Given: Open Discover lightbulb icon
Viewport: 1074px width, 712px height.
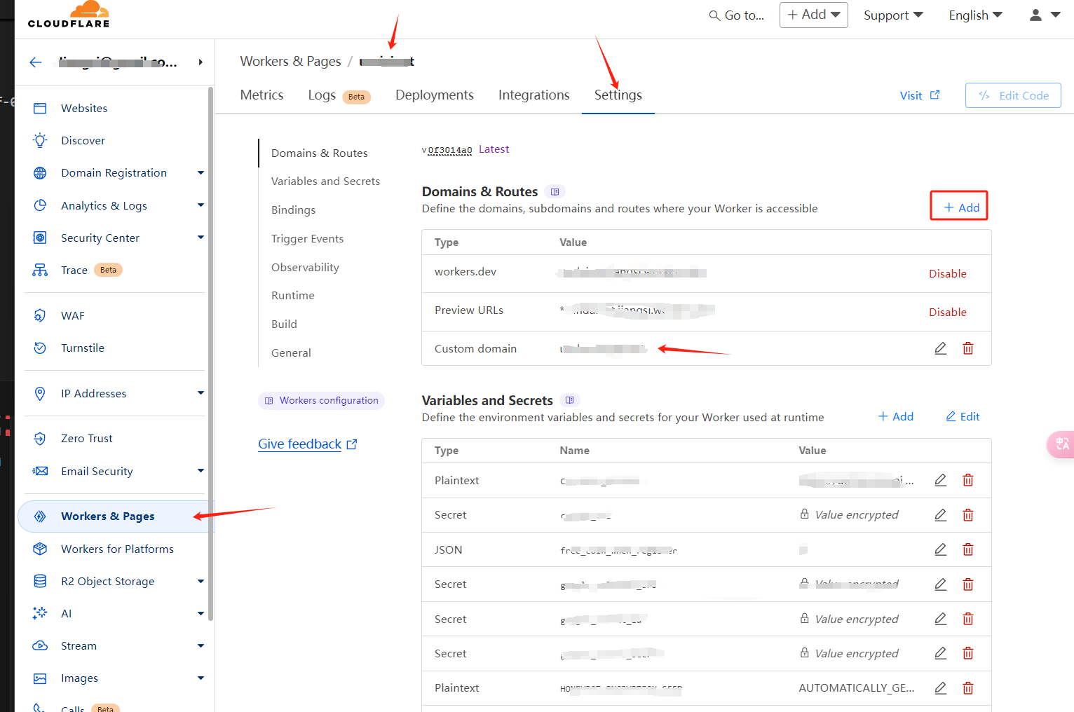Looking at the screenshot, I should click(x=40, y=140).
